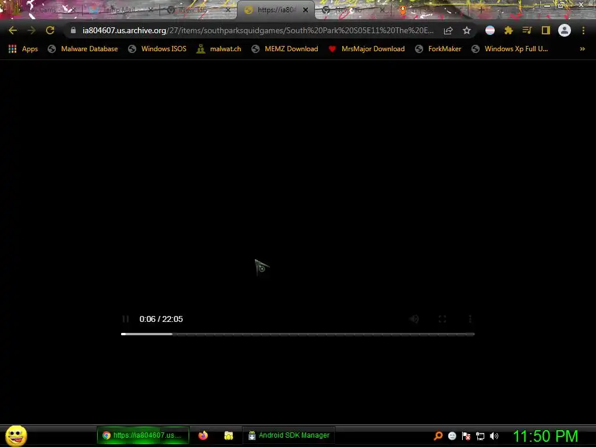Click the orange magnifier tray icon
Viewport: 596px width, 447px height.
438,436
